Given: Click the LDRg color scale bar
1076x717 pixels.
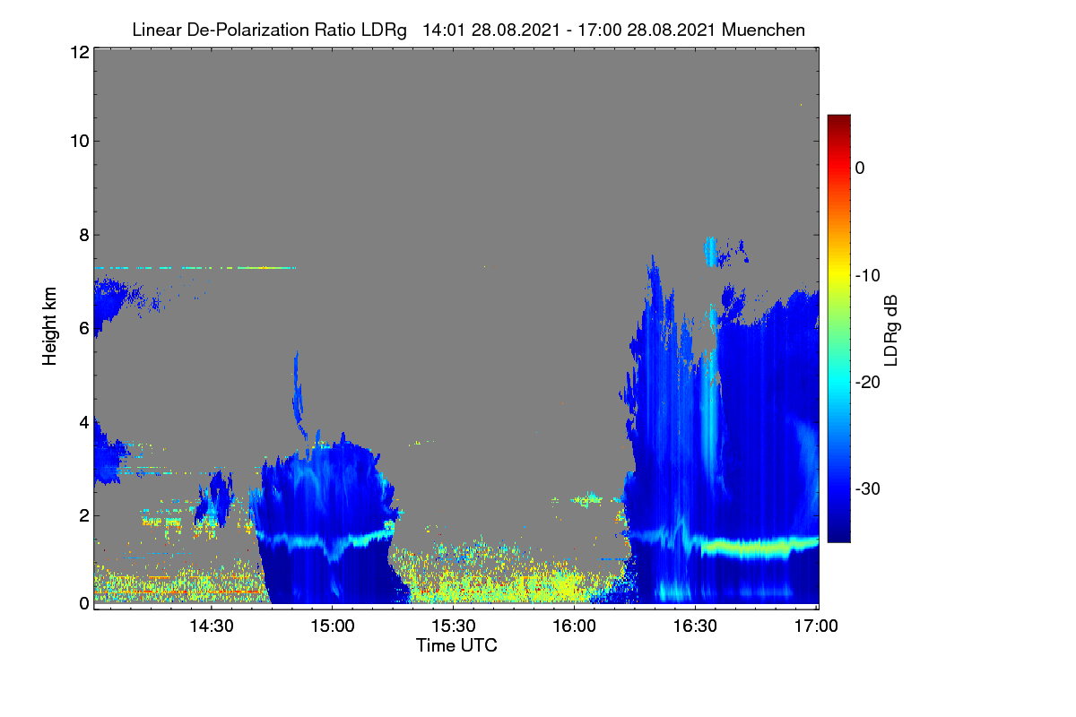Looking at the screenshot, I should coord(838,328).
